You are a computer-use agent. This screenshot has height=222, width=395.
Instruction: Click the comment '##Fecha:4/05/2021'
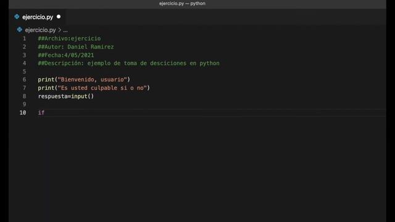[66, 55]
